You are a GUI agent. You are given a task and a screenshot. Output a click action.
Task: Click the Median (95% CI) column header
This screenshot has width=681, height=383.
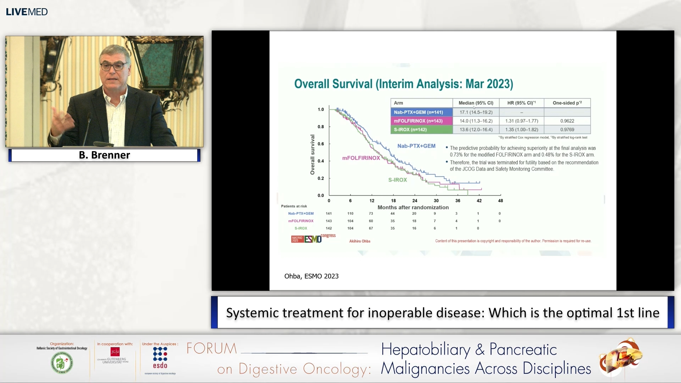476,103
